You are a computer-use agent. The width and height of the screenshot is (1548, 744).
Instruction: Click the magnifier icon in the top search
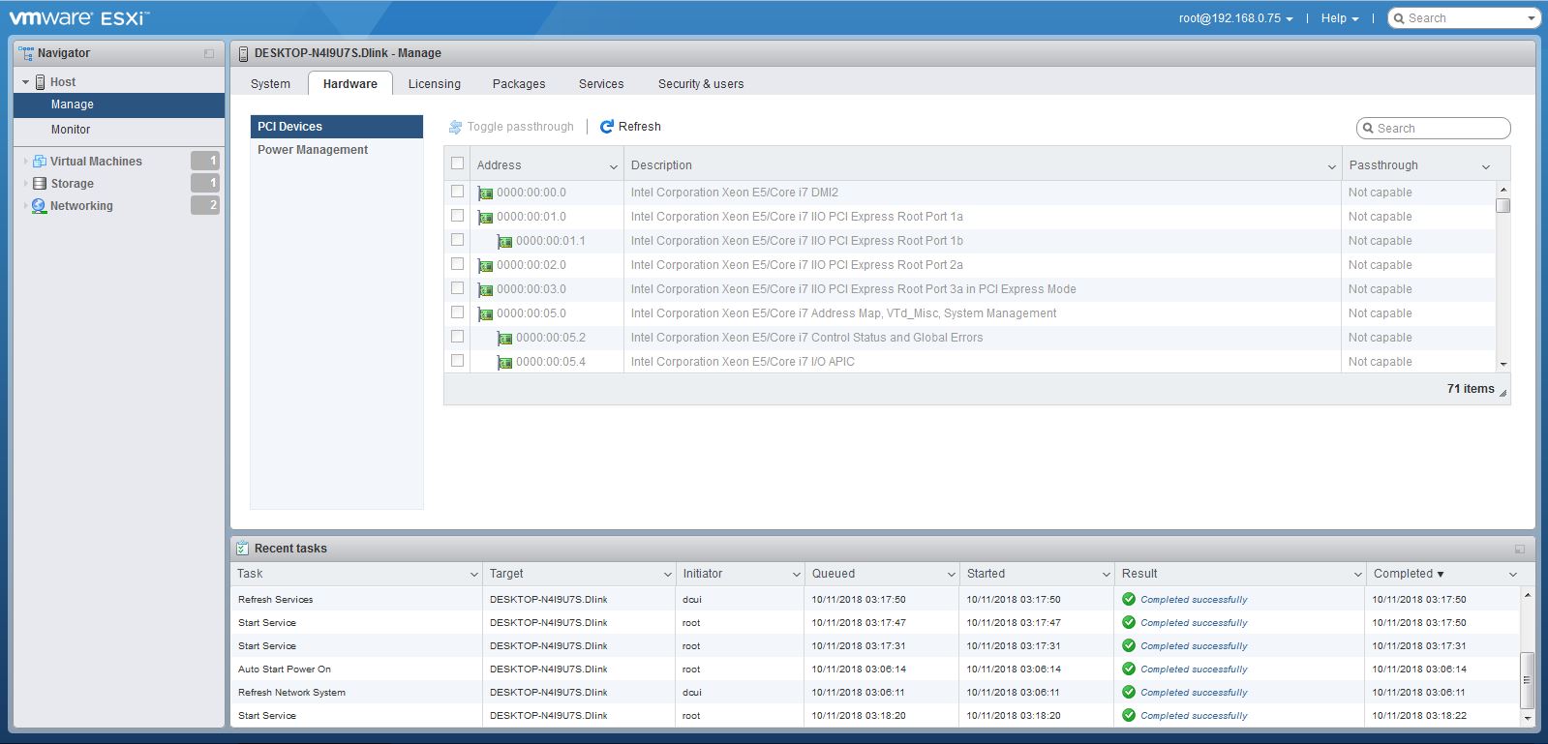[x=1399, y=18]
